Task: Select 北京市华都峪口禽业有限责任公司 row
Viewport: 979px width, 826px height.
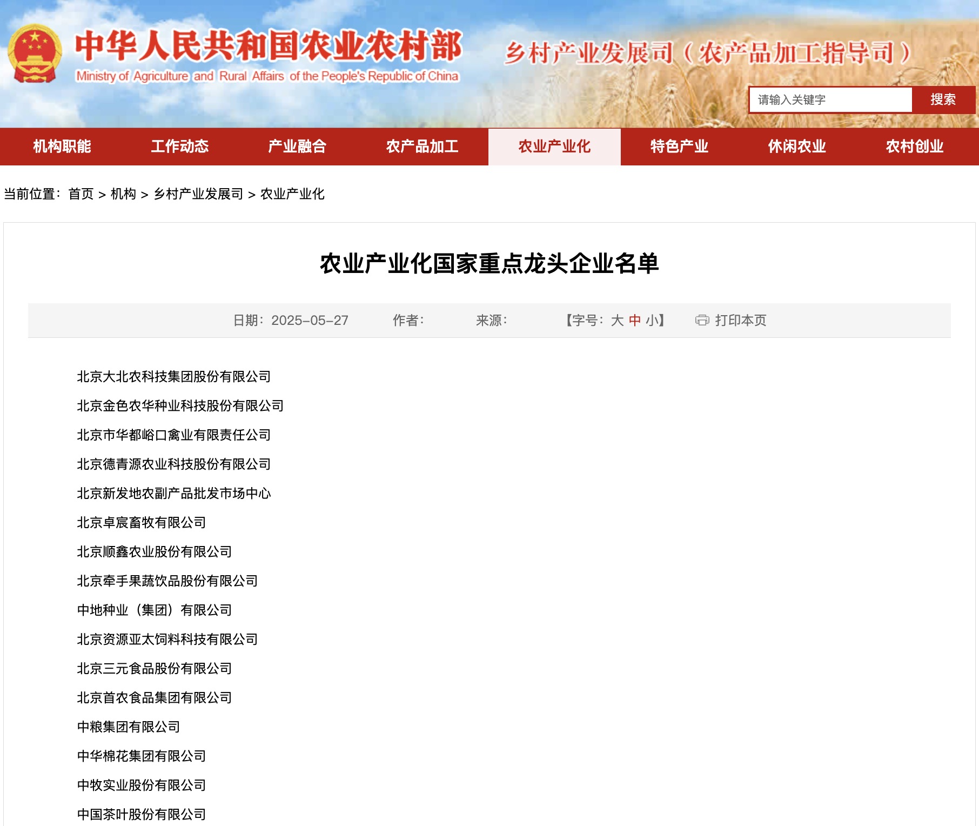Action: tap(173, 435)
